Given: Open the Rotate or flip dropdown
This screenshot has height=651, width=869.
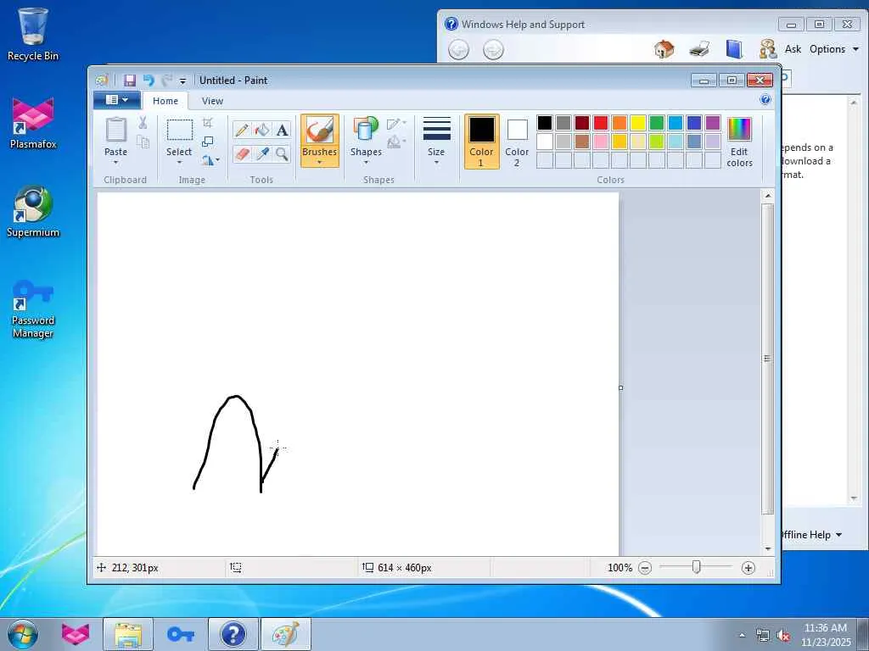Looking at the screenshot, I should coord(210,160).
